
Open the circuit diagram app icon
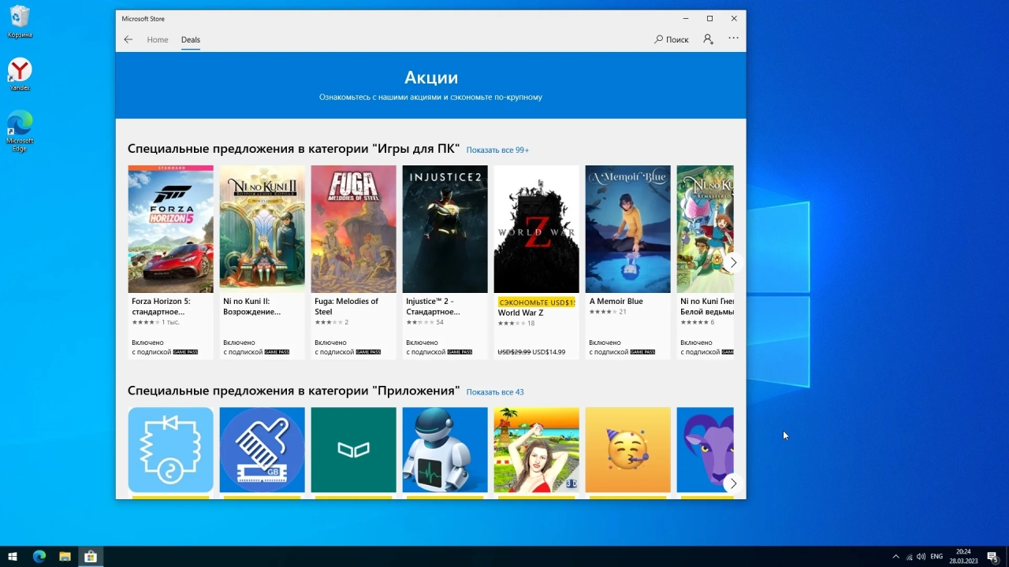pyautogui.click(x=170, y=450)
